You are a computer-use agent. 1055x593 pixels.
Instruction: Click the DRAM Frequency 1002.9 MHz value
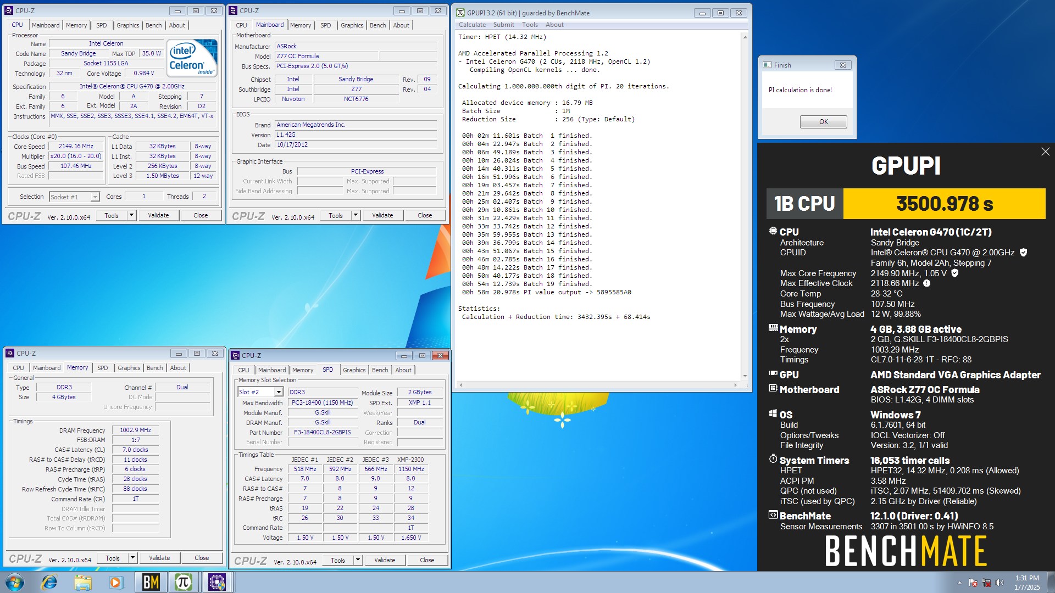pyautogui.click(x=135, y=430)
